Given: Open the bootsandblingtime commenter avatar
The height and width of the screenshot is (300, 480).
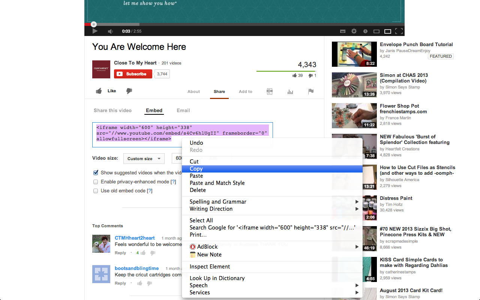Looking at the screenshot, I should pyautogui.click(x=101, y=274).
